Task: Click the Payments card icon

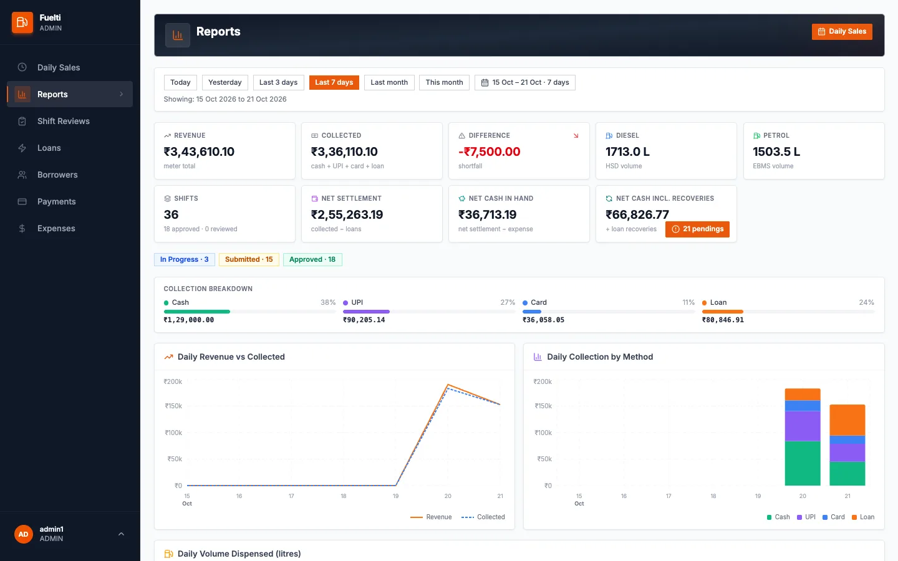Action: tap(22, 201)
